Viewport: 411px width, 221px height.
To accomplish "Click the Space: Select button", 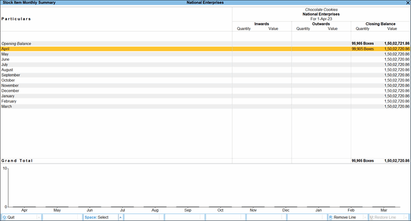I will (x=101, y=217).
